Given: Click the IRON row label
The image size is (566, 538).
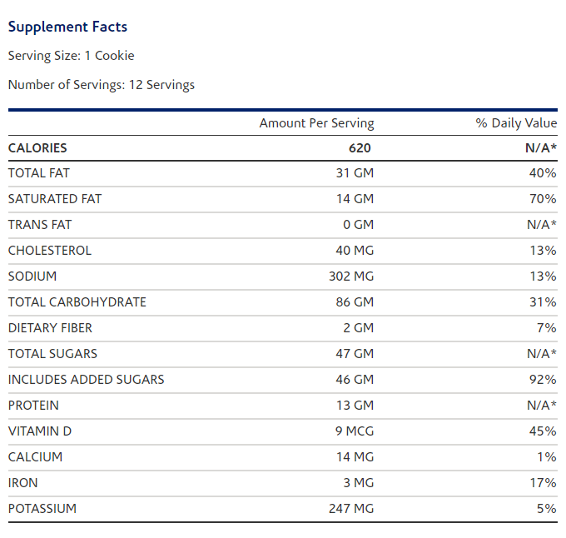Looking at the screenshot, I should coord(23,483).
